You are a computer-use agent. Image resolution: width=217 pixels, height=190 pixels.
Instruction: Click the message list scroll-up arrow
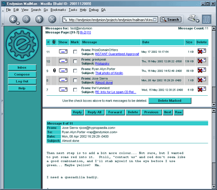(214, 28)
